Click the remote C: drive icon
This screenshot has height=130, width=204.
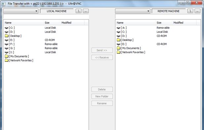[x=119, y=32]
